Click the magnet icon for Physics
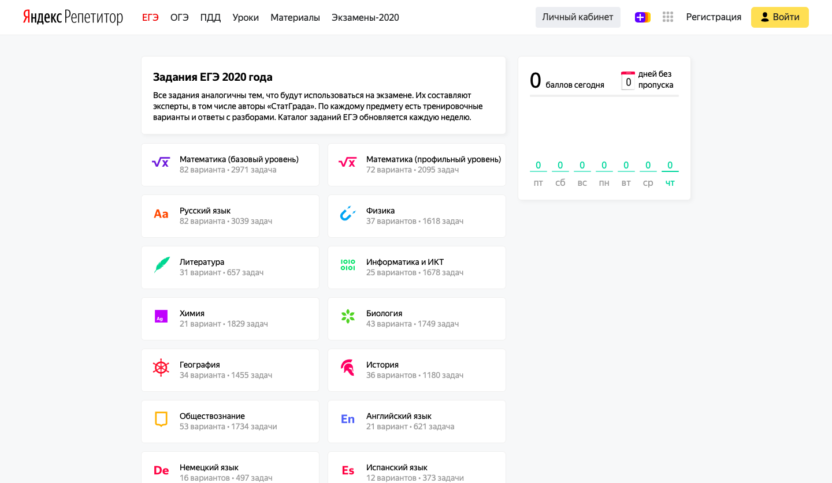Viewport: 832px width, 483px height. 347,214
